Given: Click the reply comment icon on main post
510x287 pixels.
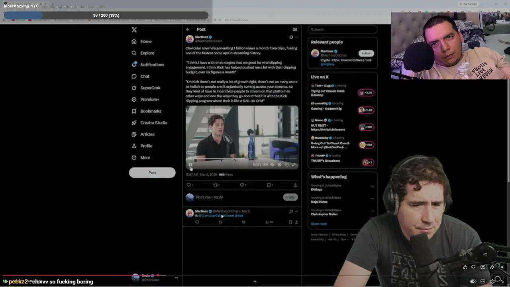Looking at the screenshot, I should pyautogui.click(x=189, y=185).
